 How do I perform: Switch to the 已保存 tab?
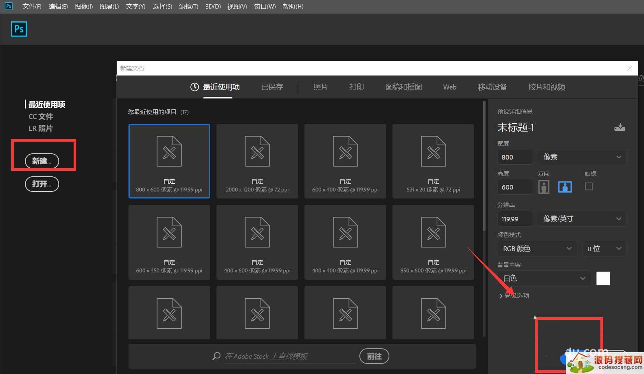click(272, 87)
